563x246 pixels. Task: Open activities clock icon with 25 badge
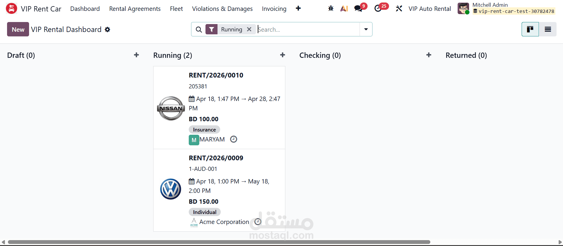(378, 9)
